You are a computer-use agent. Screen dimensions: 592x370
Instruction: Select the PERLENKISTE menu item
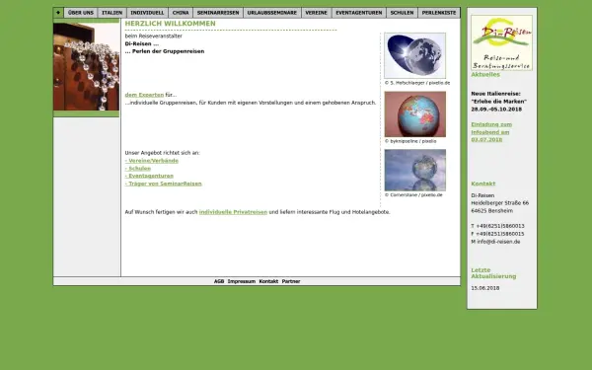439,13
